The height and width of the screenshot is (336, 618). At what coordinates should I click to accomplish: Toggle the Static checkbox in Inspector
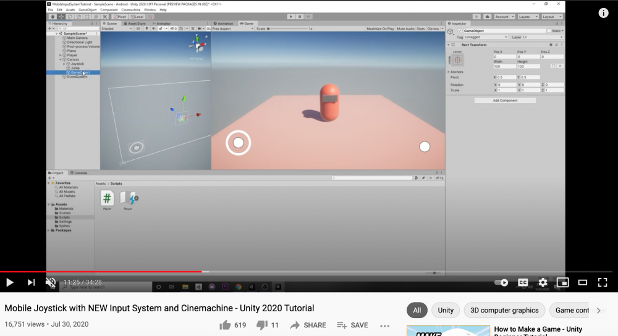[549, 31]
